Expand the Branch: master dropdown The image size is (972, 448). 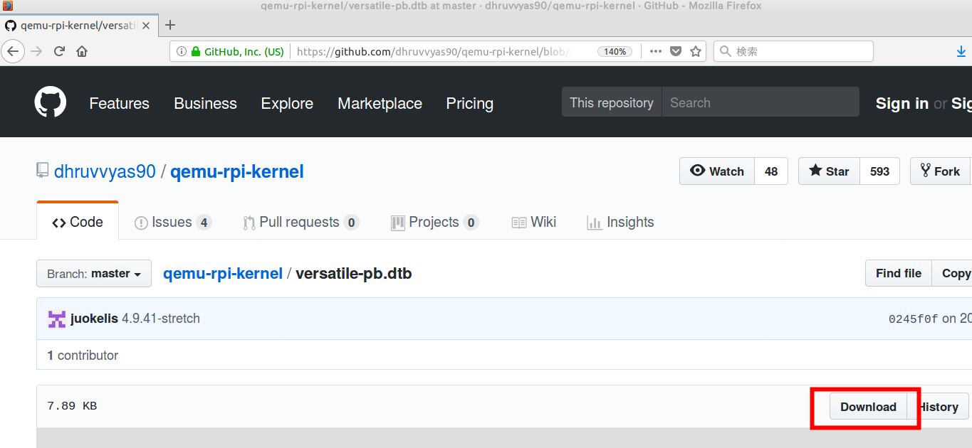pos(94,273)
